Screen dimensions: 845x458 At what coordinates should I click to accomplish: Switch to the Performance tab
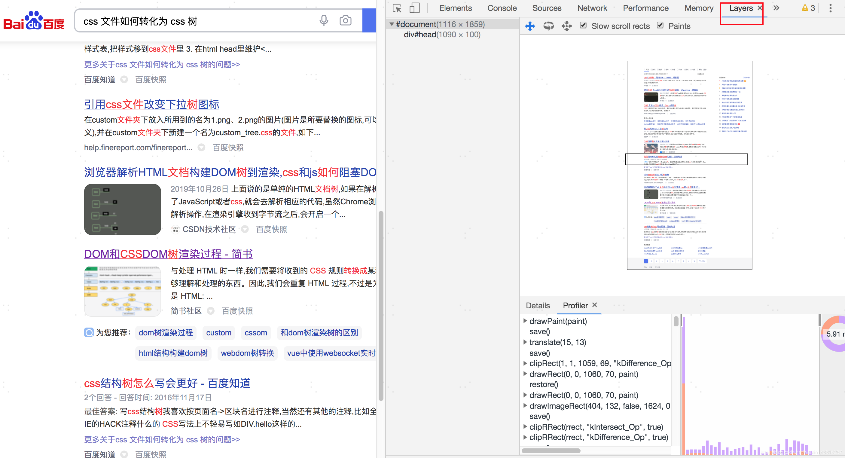tap(645, 8)
